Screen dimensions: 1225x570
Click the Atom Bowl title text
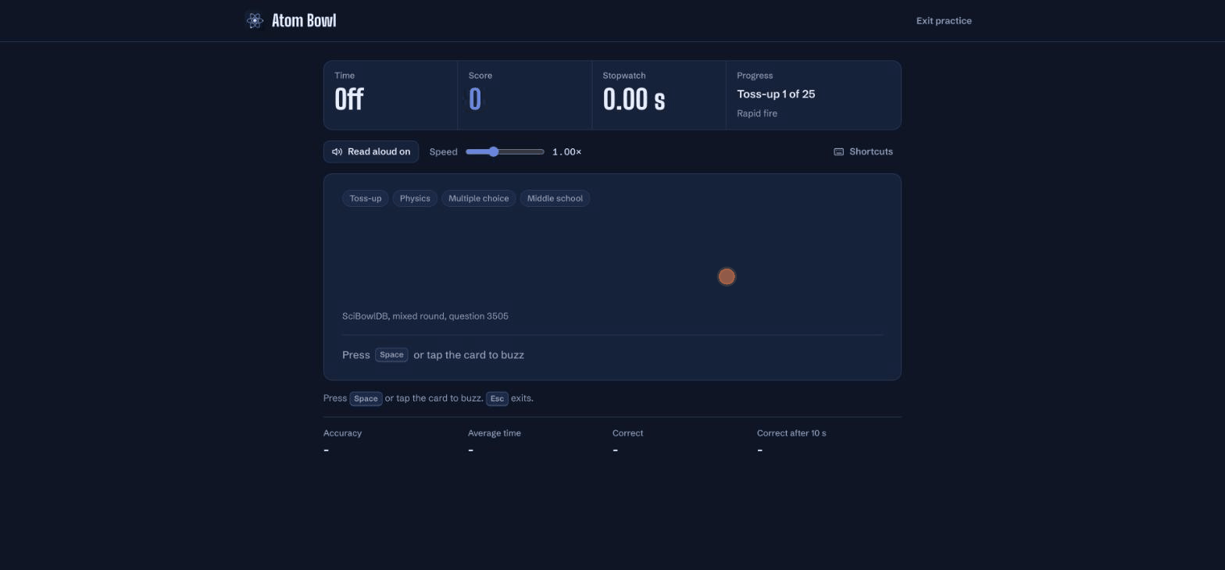pyautogui.click(x=304, y=20)
